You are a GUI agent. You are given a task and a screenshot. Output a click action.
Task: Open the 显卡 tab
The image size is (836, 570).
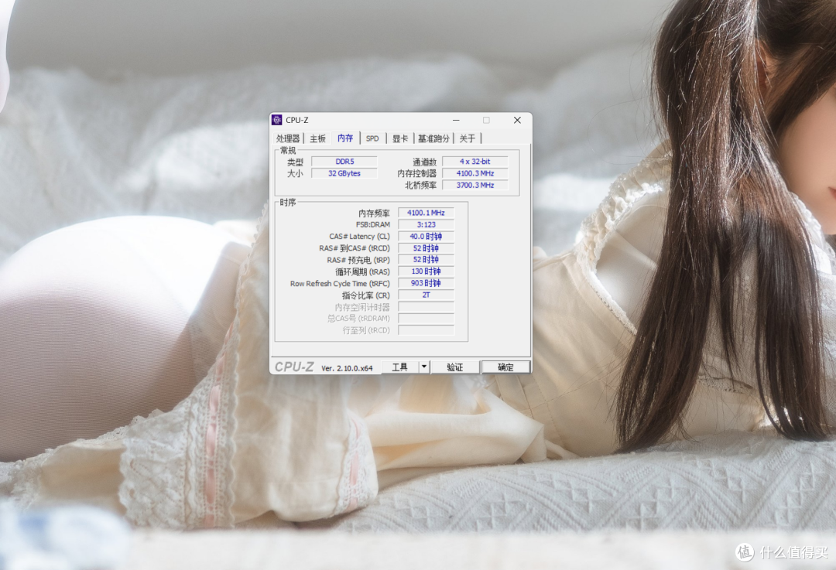(x=400, y=138)
